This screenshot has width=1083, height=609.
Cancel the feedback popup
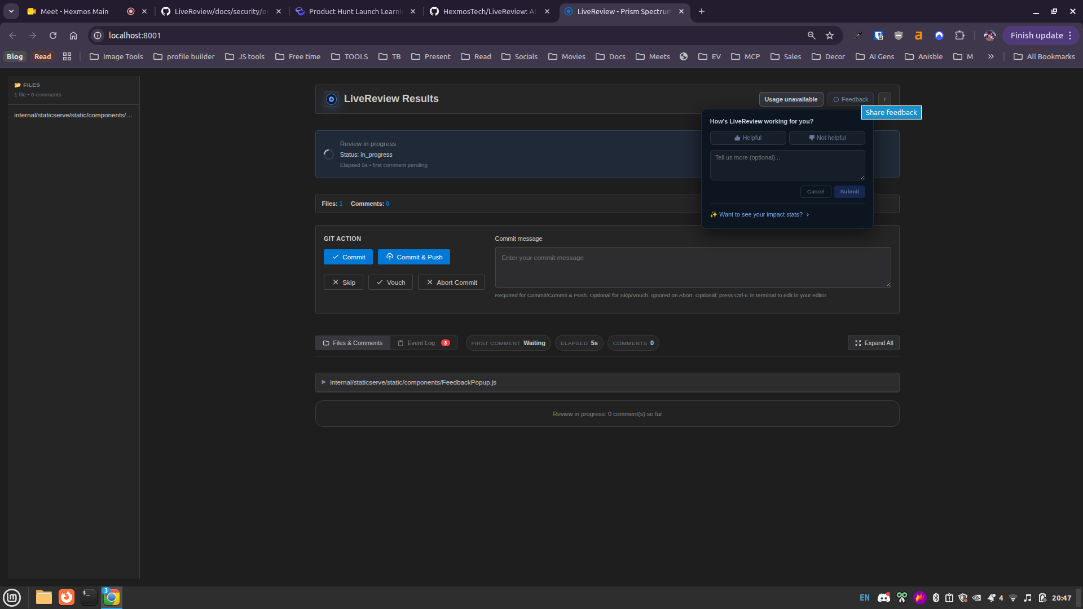(x=816, y=192)
